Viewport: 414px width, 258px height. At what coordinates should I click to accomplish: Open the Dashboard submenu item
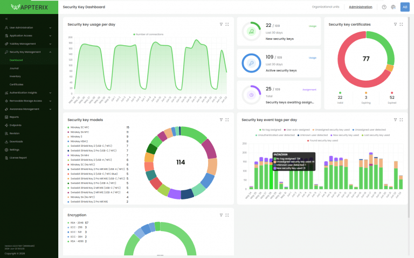tap(16, 60)
